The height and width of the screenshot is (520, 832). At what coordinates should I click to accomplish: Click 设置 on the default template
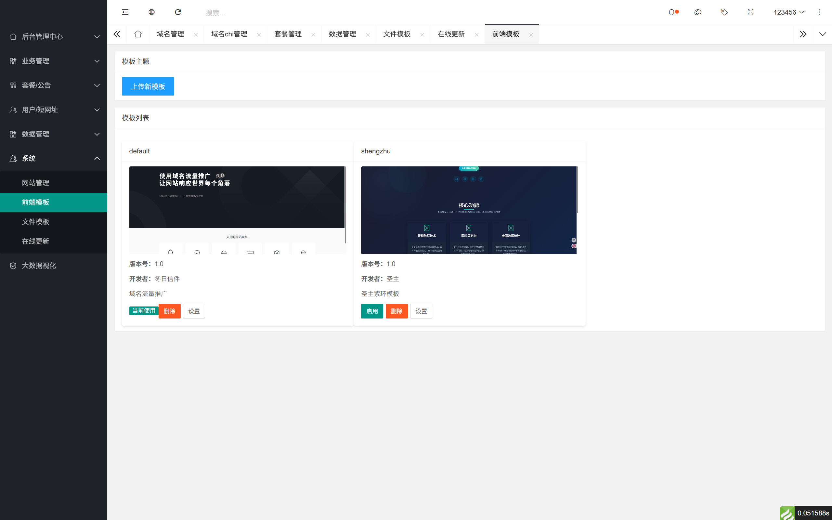[x=194, y=311]
